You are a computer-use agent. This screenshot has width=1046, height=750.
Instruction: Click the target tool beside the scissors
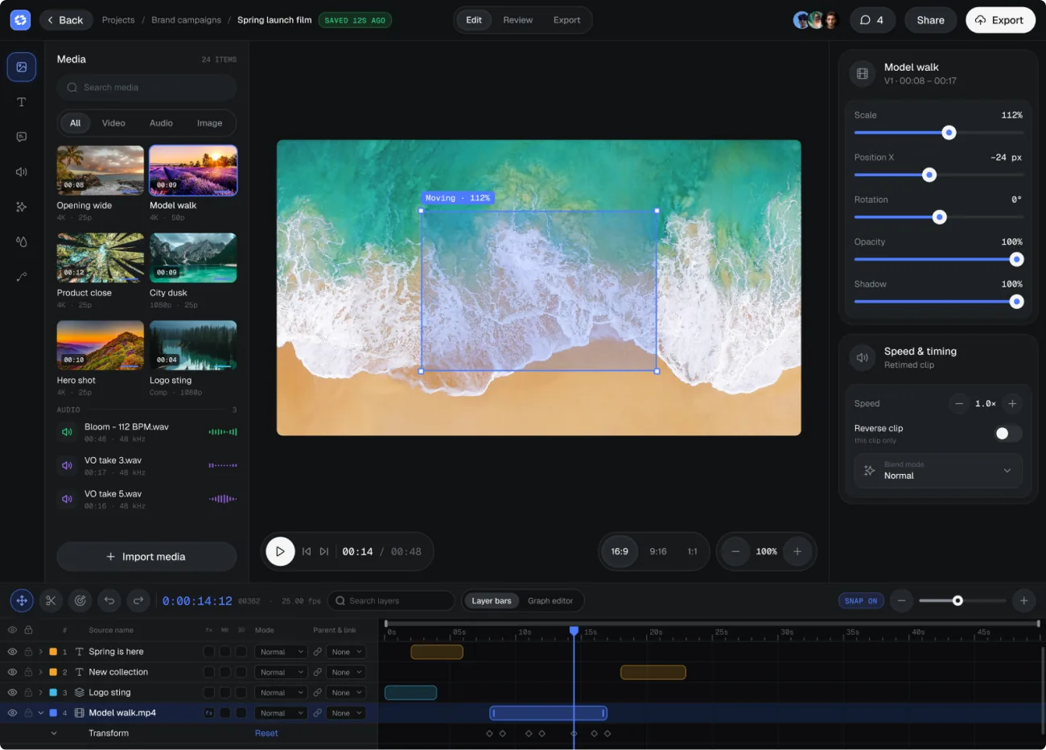[x=80, y=600]
